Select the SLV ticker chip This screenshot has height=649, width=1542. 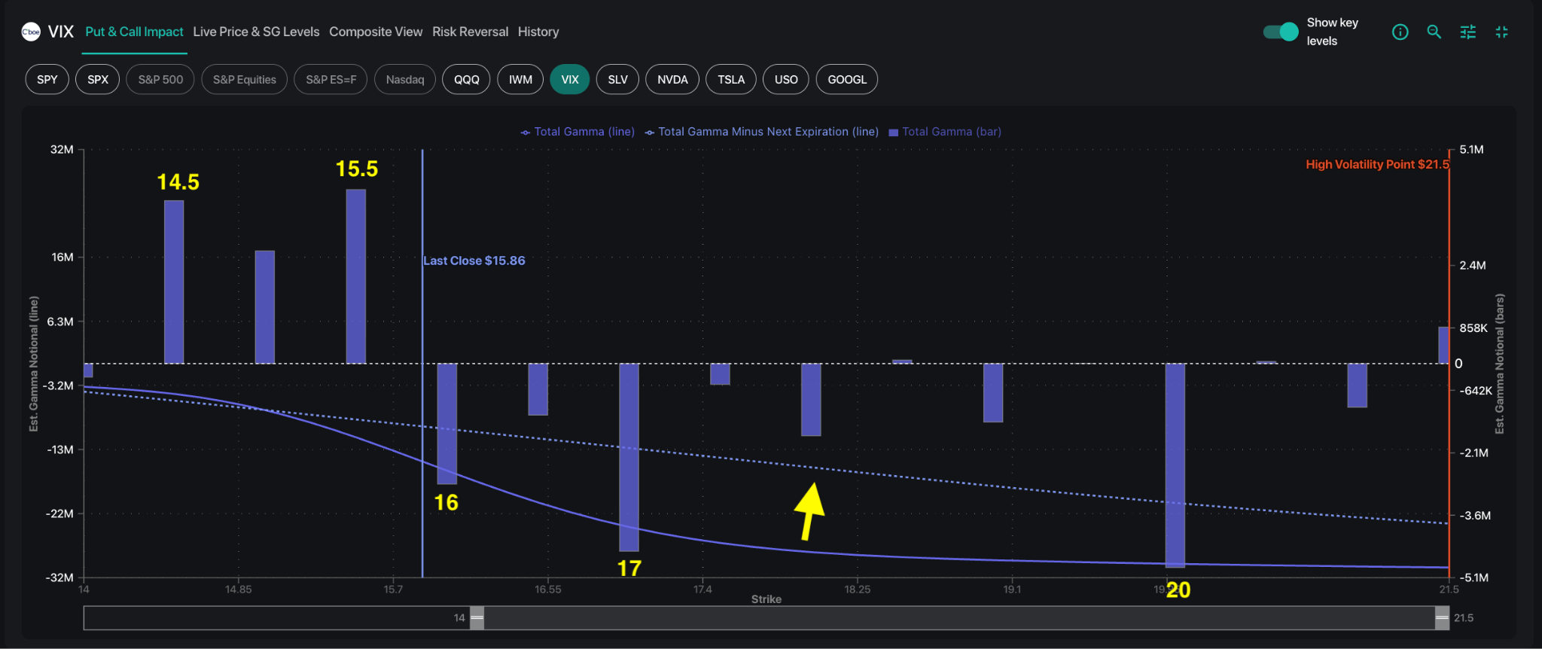pyautogui.click(x=618, y=80)
